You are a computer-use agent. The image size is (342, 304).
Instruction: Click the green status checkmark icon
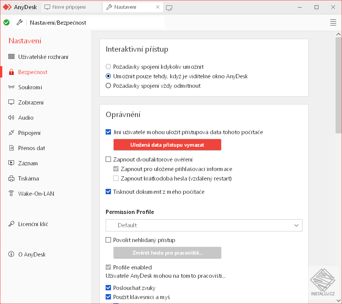6,22
